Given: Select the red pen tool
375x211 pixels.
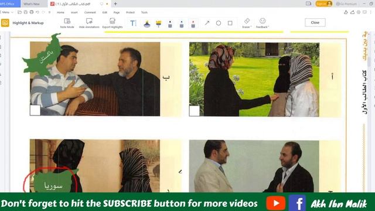Looking at the screenshot, I should [x=193, y=24].
